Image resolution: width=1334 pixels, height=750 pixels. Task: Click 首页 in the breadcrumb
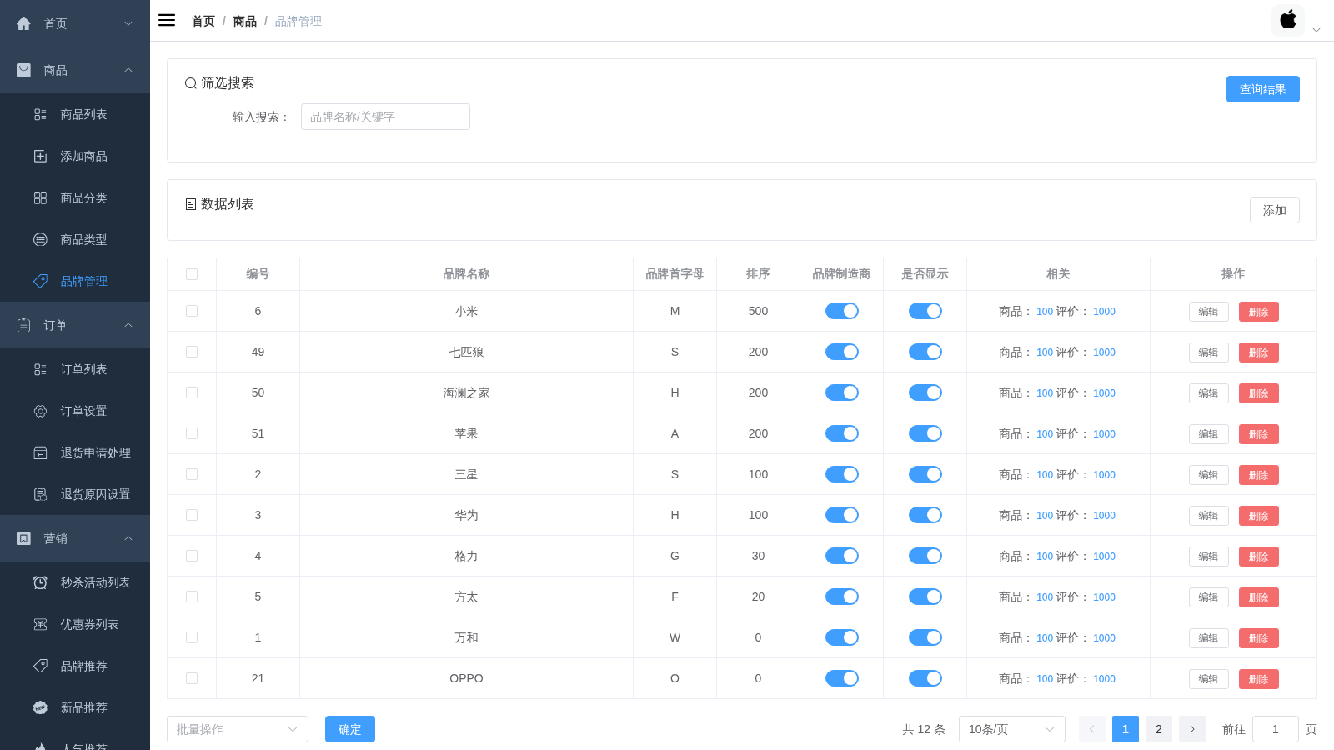click(x=203, y=21)
